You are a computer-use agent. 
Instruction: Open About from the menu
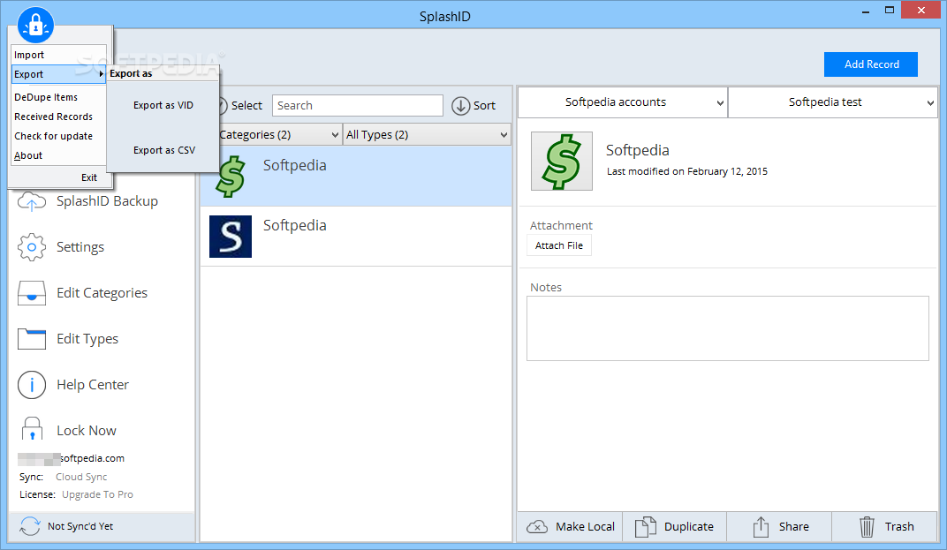pos(58,155)
